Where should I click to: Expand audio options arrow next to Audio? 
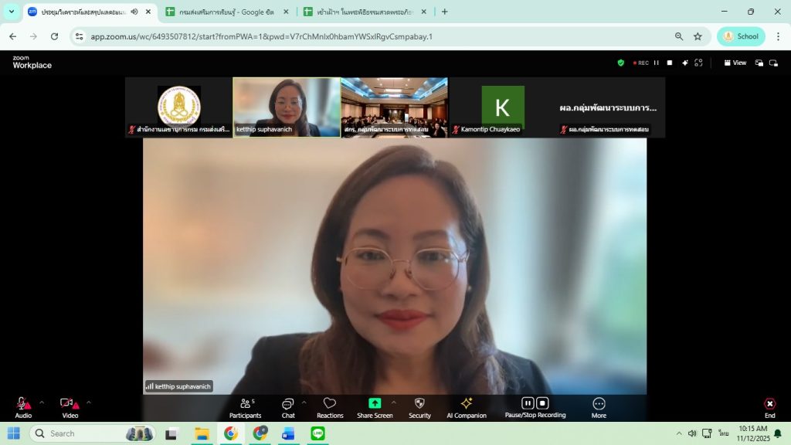[x=42, y=402]
